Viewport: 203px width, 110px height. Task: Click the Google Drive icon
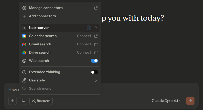pos(24,53)
